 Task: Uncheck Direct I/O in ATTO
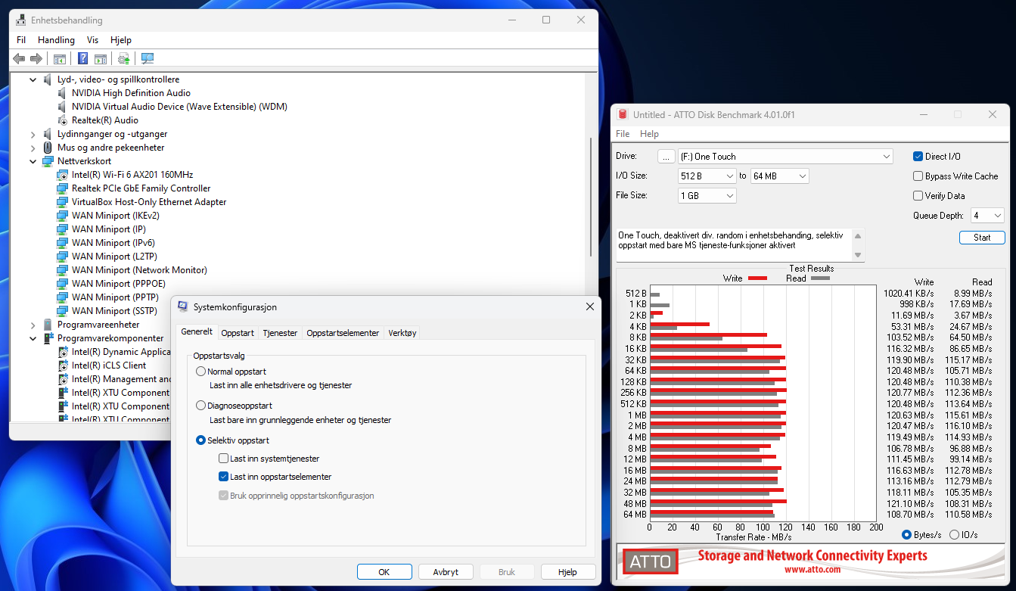click(x=918, y=157)
